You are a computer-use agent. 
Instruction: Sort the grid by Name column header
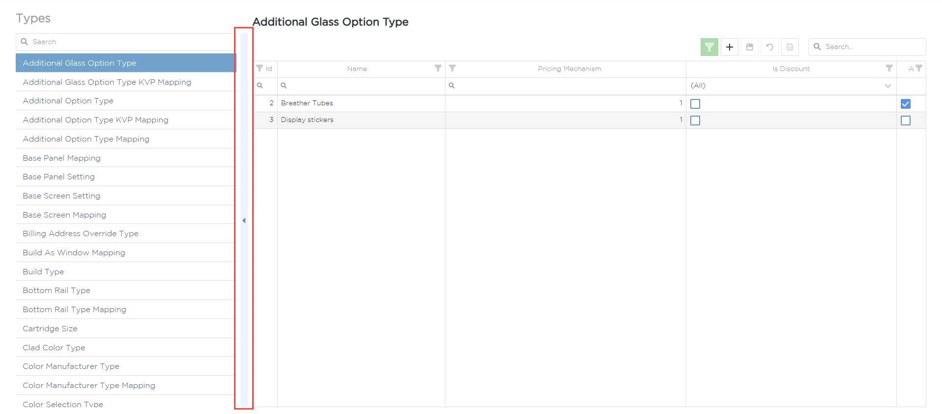click(x=357, y=69)
